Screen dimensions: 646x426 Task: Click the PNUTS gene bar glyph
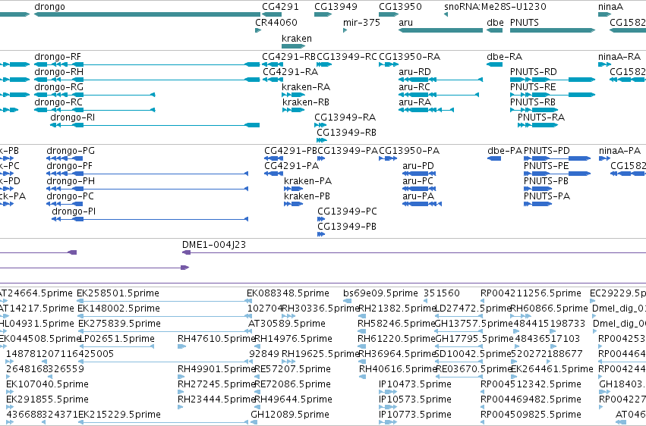[x=553, y=30]
